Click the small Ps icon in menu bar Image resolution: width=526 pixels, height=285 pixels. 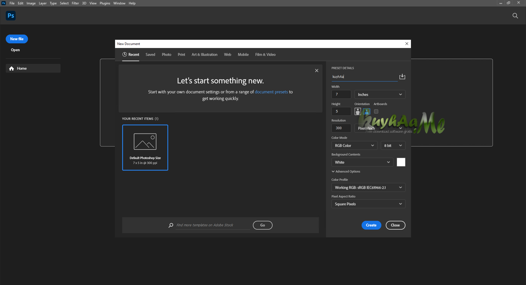click(x=4, y=3)
